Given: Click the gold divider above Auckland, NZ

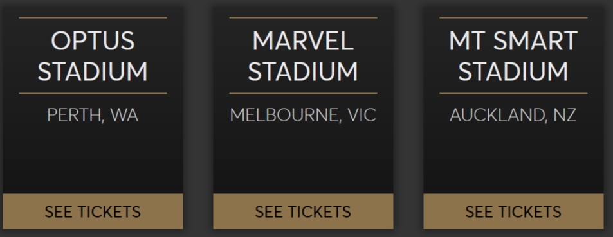Looking at the screenshot, I should click(x=513, y=94).
